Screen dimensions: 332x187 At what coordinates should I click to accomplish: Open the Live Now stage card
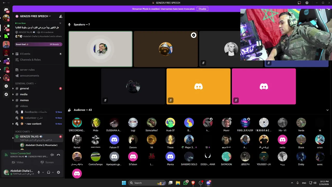(39, 30)
